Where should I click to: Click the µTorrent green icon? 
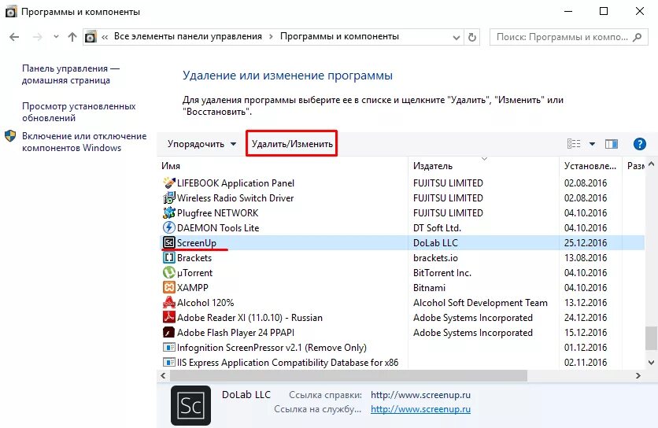click(x=168, y=272)
